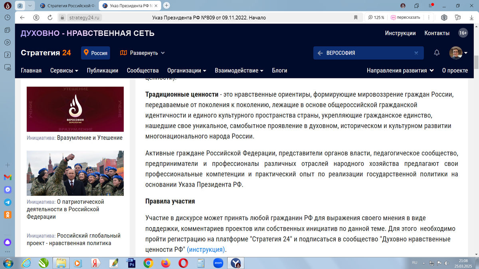Open the Windows Start button

tap(8, 263)
